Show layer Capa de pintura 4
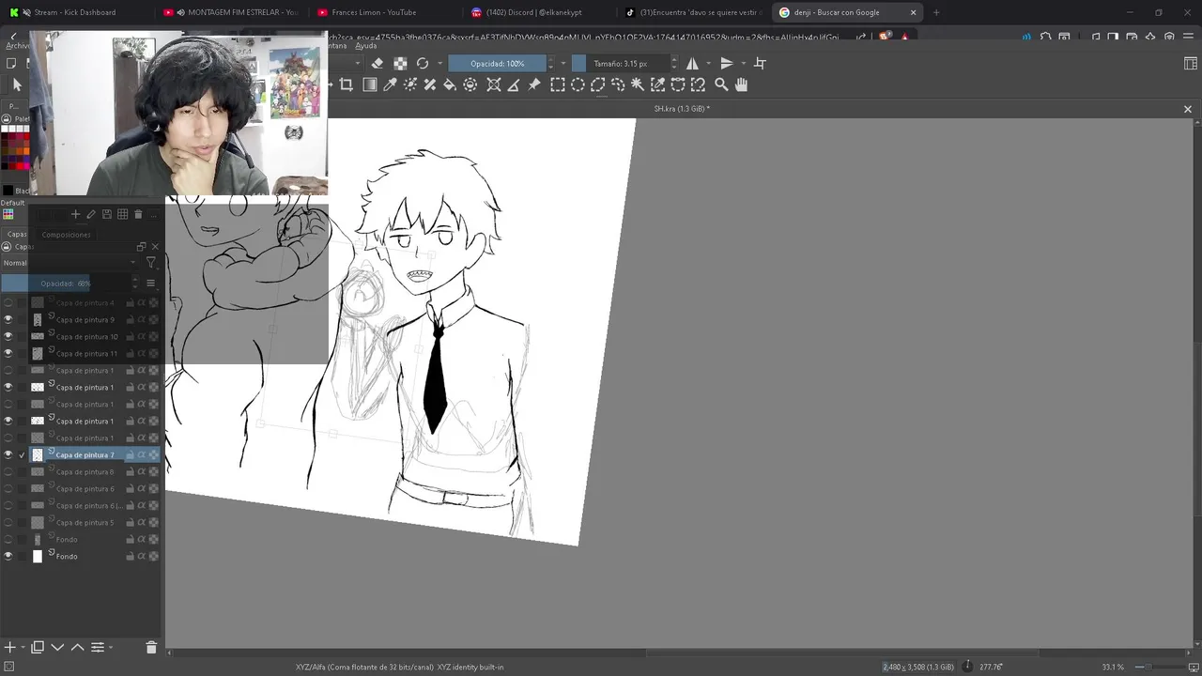The image size is (1202, 676). point(8,302)
